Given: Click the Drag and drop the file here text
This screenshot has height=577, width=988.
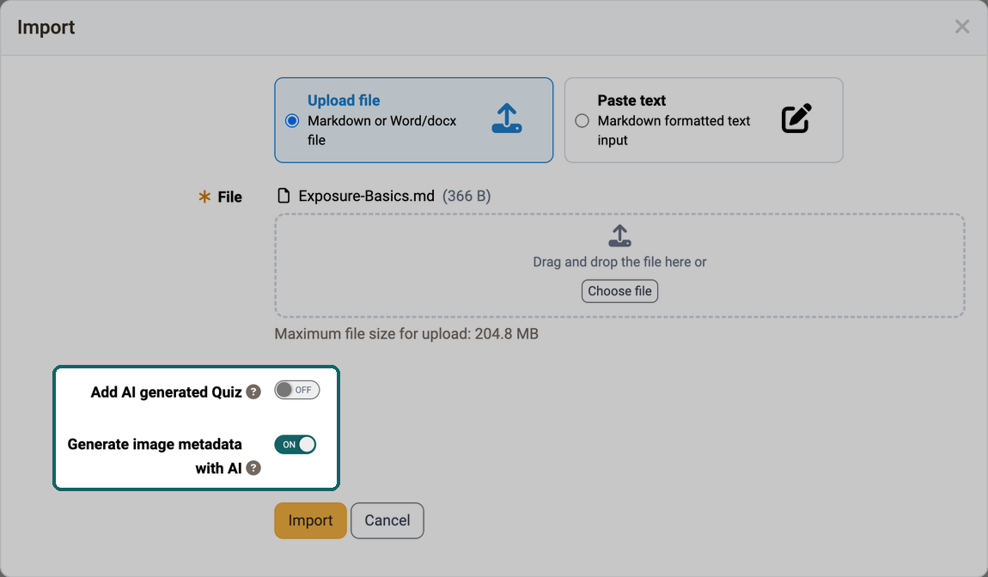Looking at the screenshot, I should coord(620,262).
